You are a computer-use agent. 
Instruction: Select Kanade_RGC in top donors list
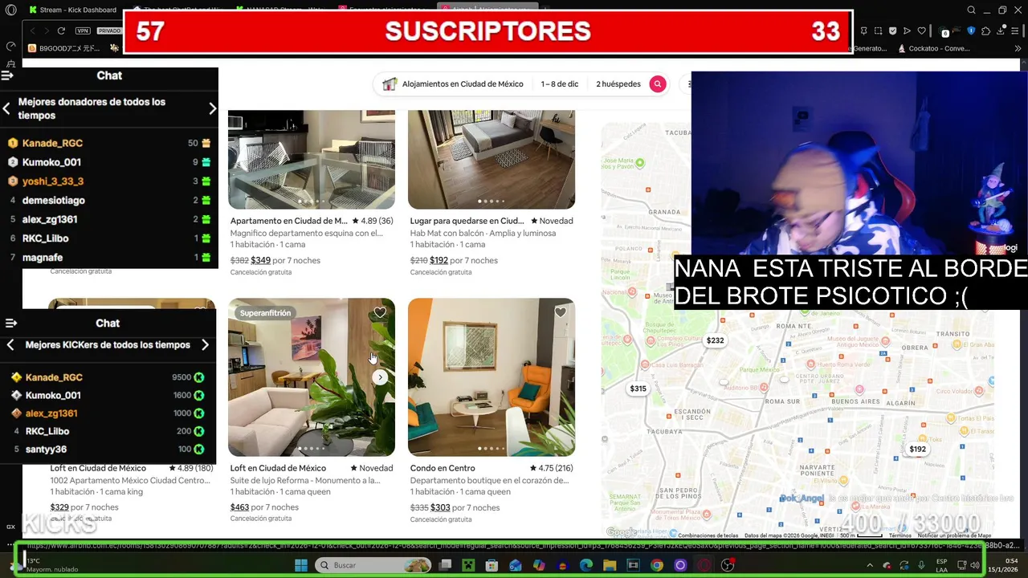pos(53,143)
